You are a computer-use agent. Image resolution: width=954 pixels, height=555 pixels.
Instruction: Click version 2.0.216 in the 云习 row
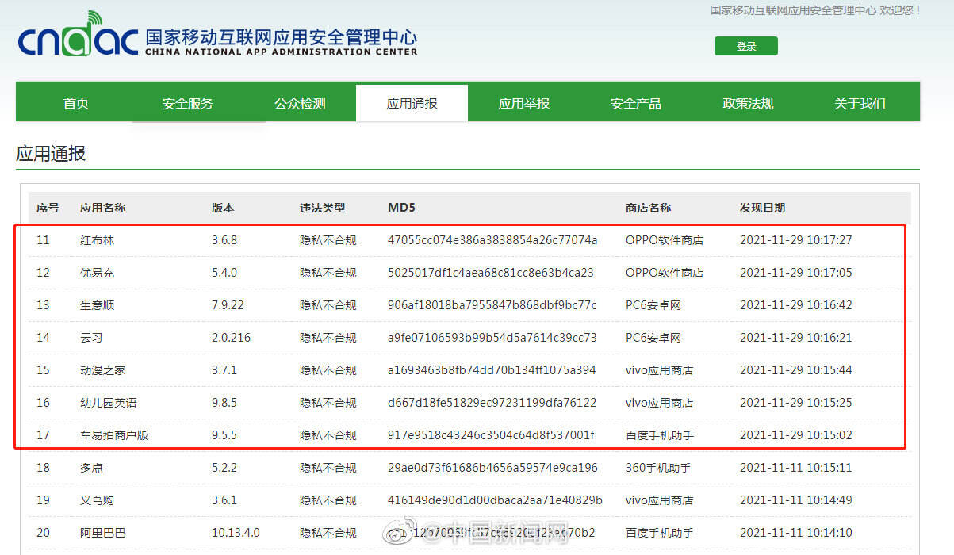[x=231, y=338]
